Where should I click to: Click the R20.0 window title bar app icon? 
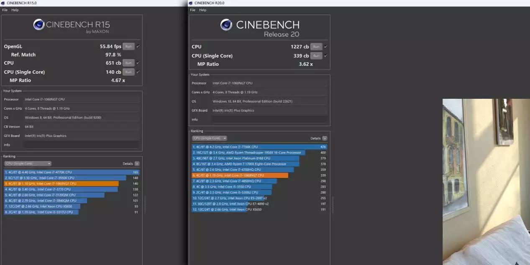click(x=192, y=3)
